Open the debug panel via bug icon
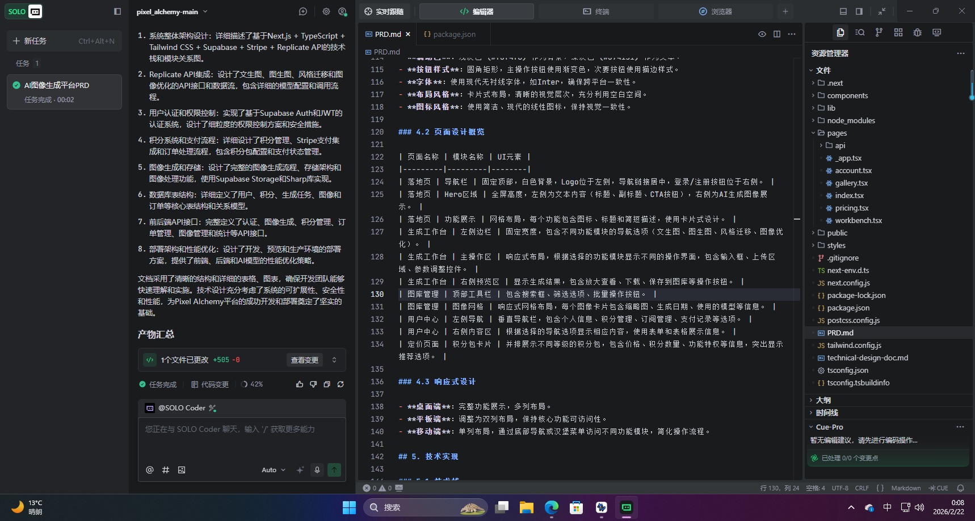The height and width of the screenshot is (521, 975). point(917,32)
